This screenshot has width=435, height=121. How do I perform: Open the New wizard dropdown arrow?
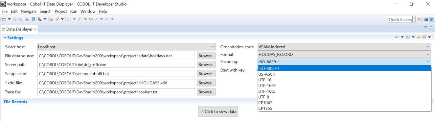[9, 19]
